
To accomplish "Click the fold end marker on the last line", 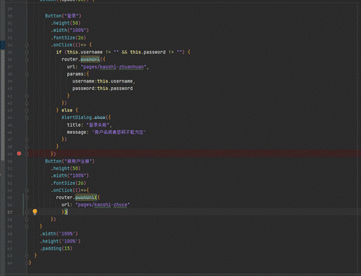I will pos(26,263).
